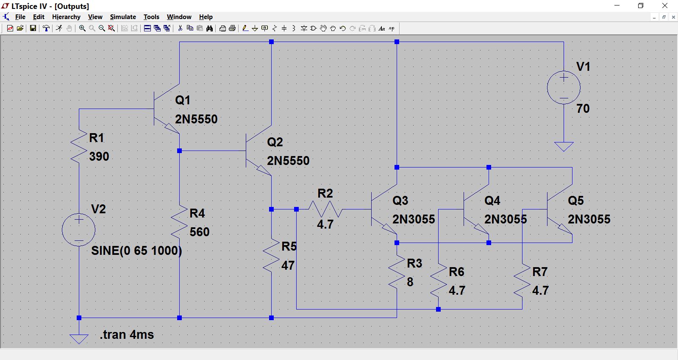Select the Place Diode tool
The height and width of the screenshot is (360, 678).
tap(304, 28)
